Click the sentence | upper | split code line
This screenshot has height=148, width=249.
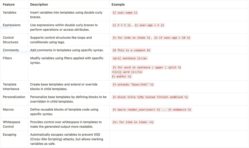[x=147, y=68]
